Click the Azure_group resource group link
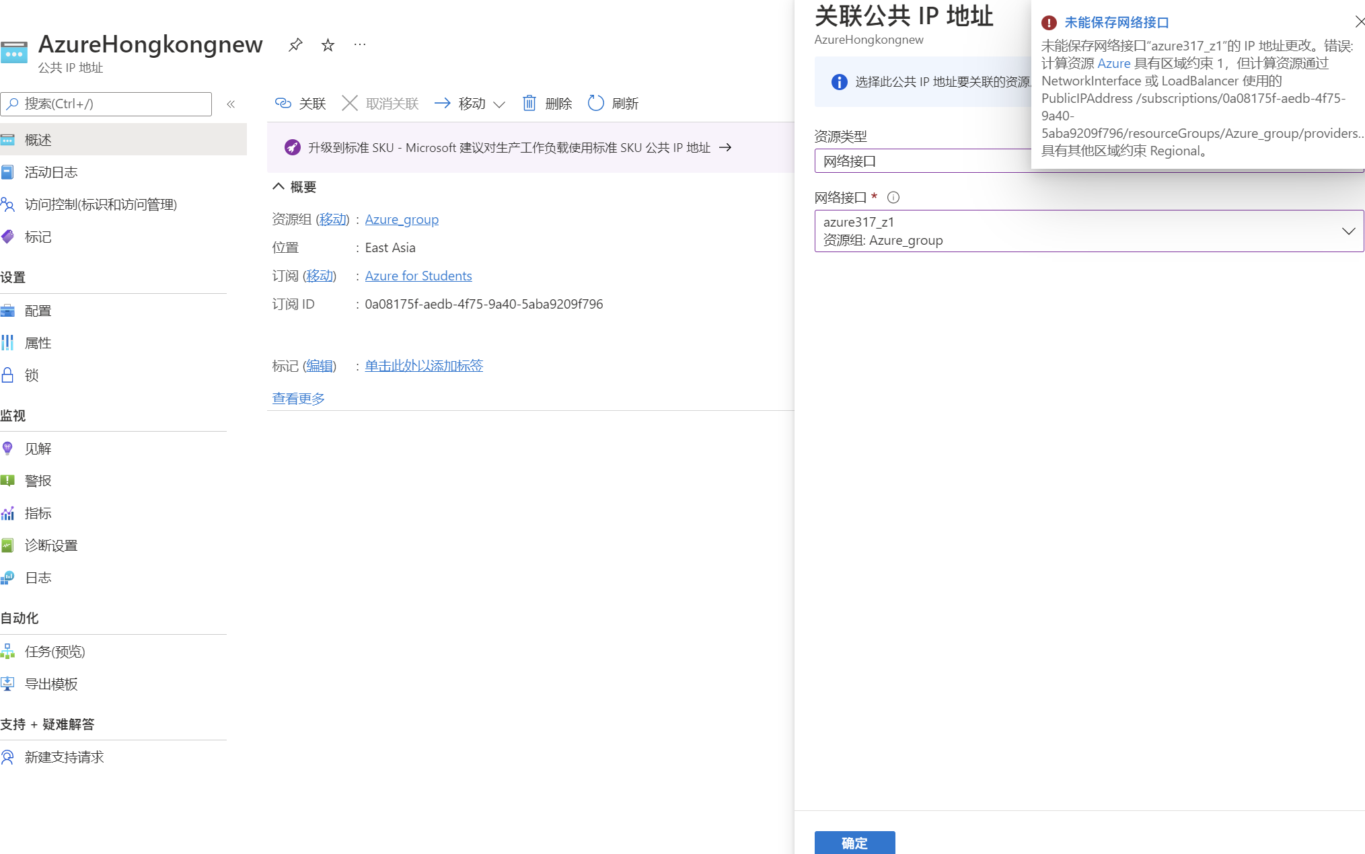The width and height of the screenshot is (1365, 854). 400,219
